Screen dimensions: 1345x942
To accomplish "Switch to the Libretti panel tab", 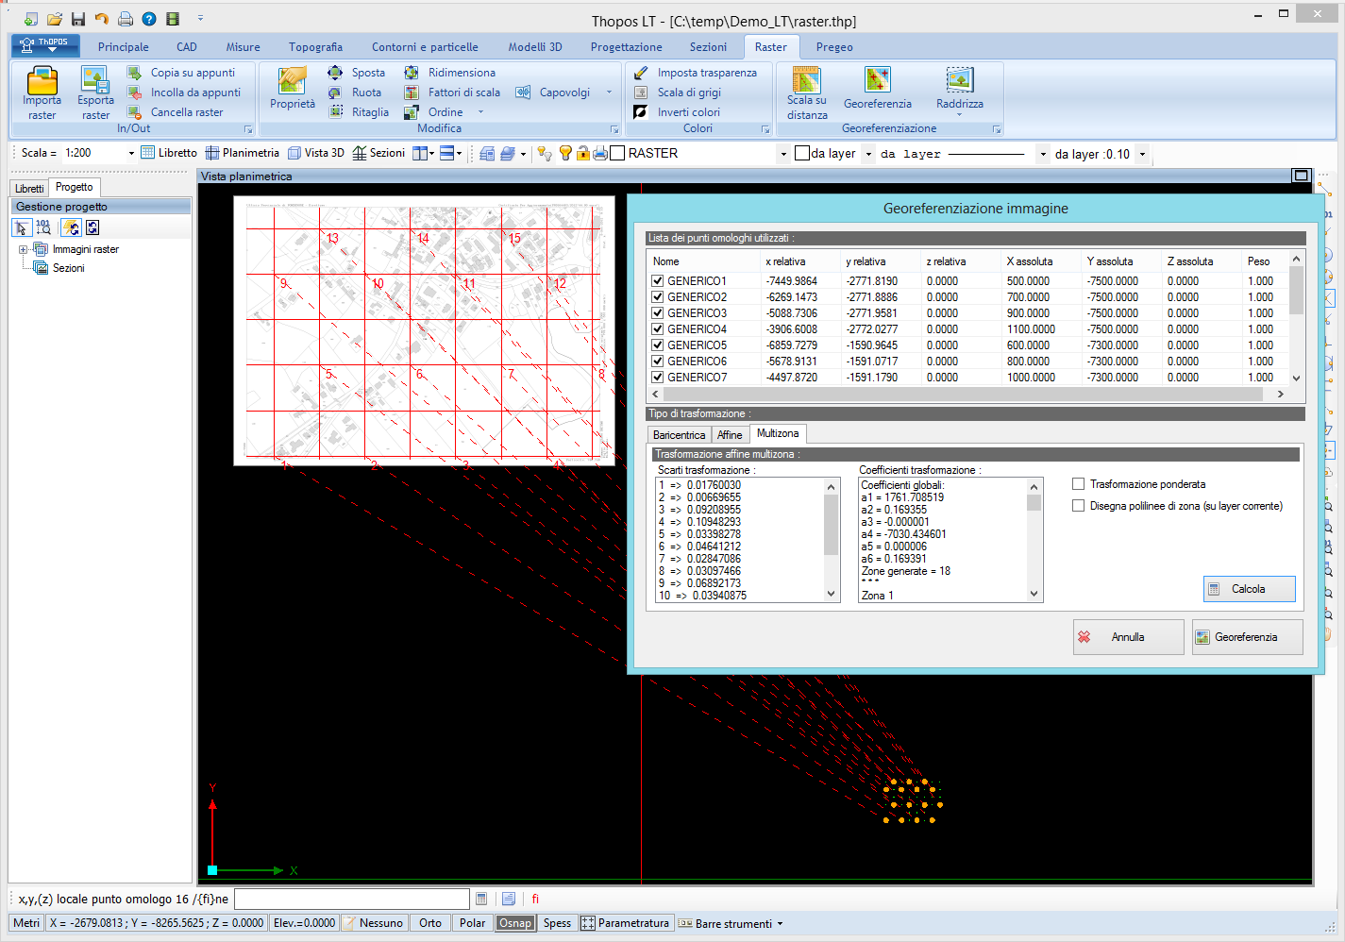I will 29,189.
